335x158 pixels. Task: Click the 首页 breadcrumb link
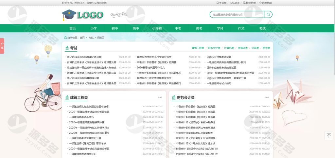[x=82, y=38]
